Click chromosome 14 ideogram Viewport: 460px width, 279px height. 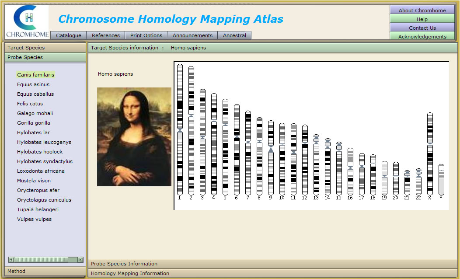pyautogui.click(x=328, y=167)
